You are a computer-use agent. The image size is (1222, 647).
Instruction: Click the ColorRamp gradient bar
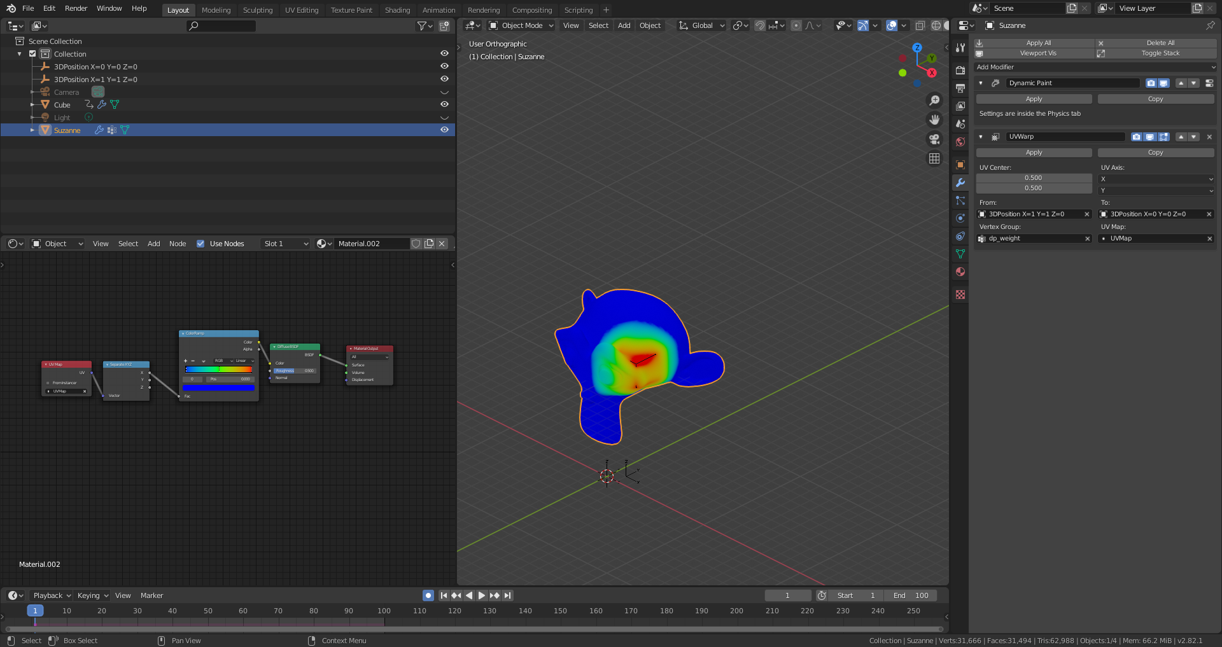click(x=218, y=369)
